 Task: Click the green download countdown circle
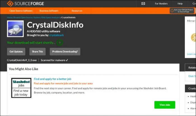[60, 43]
